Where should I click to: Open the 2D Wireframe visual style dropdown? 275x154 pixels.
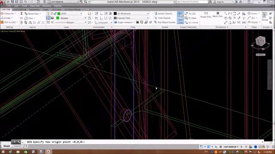(148, 13)
